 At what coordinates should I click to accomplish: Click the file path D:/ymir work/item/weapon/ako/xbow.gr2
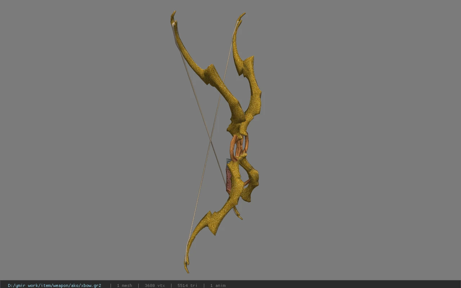coord(54,285)
